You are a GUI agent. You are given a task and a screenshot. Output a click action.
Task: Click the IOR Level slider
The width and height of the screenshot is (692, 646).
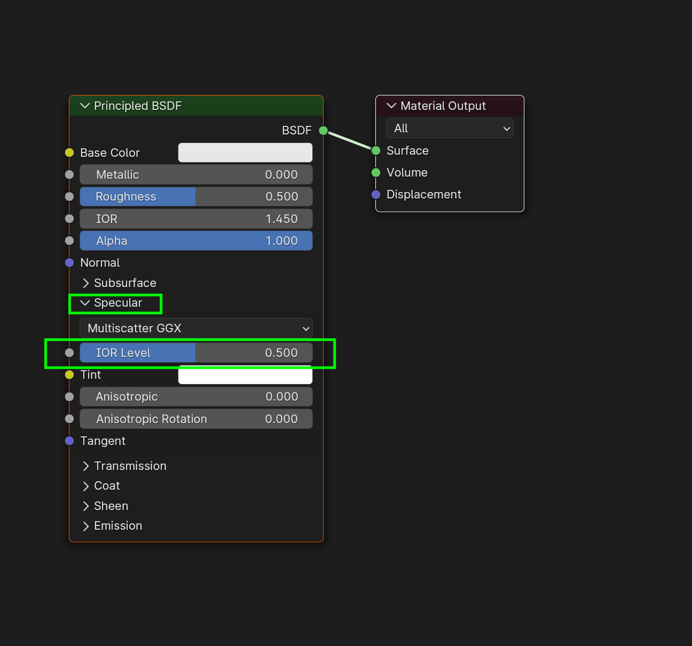pyautogui.click(x=196, y=353)
